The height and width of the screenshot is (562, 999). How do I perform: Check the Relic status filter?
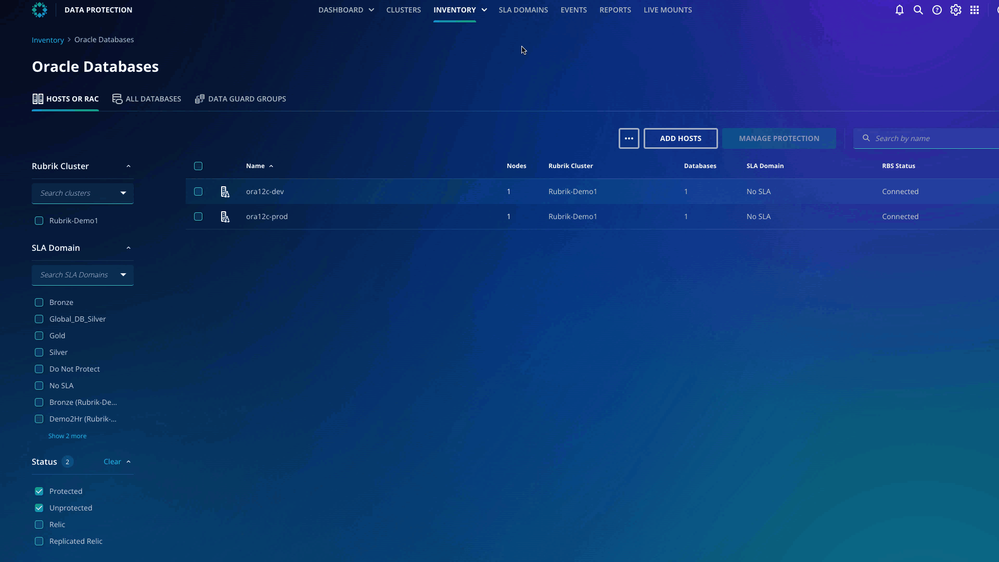[39, 525]
